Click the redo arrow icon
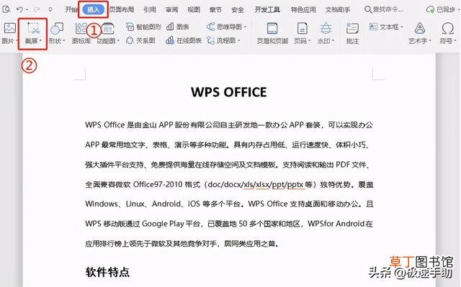Viewport: 461px width, 287px height. pos(37,9)
